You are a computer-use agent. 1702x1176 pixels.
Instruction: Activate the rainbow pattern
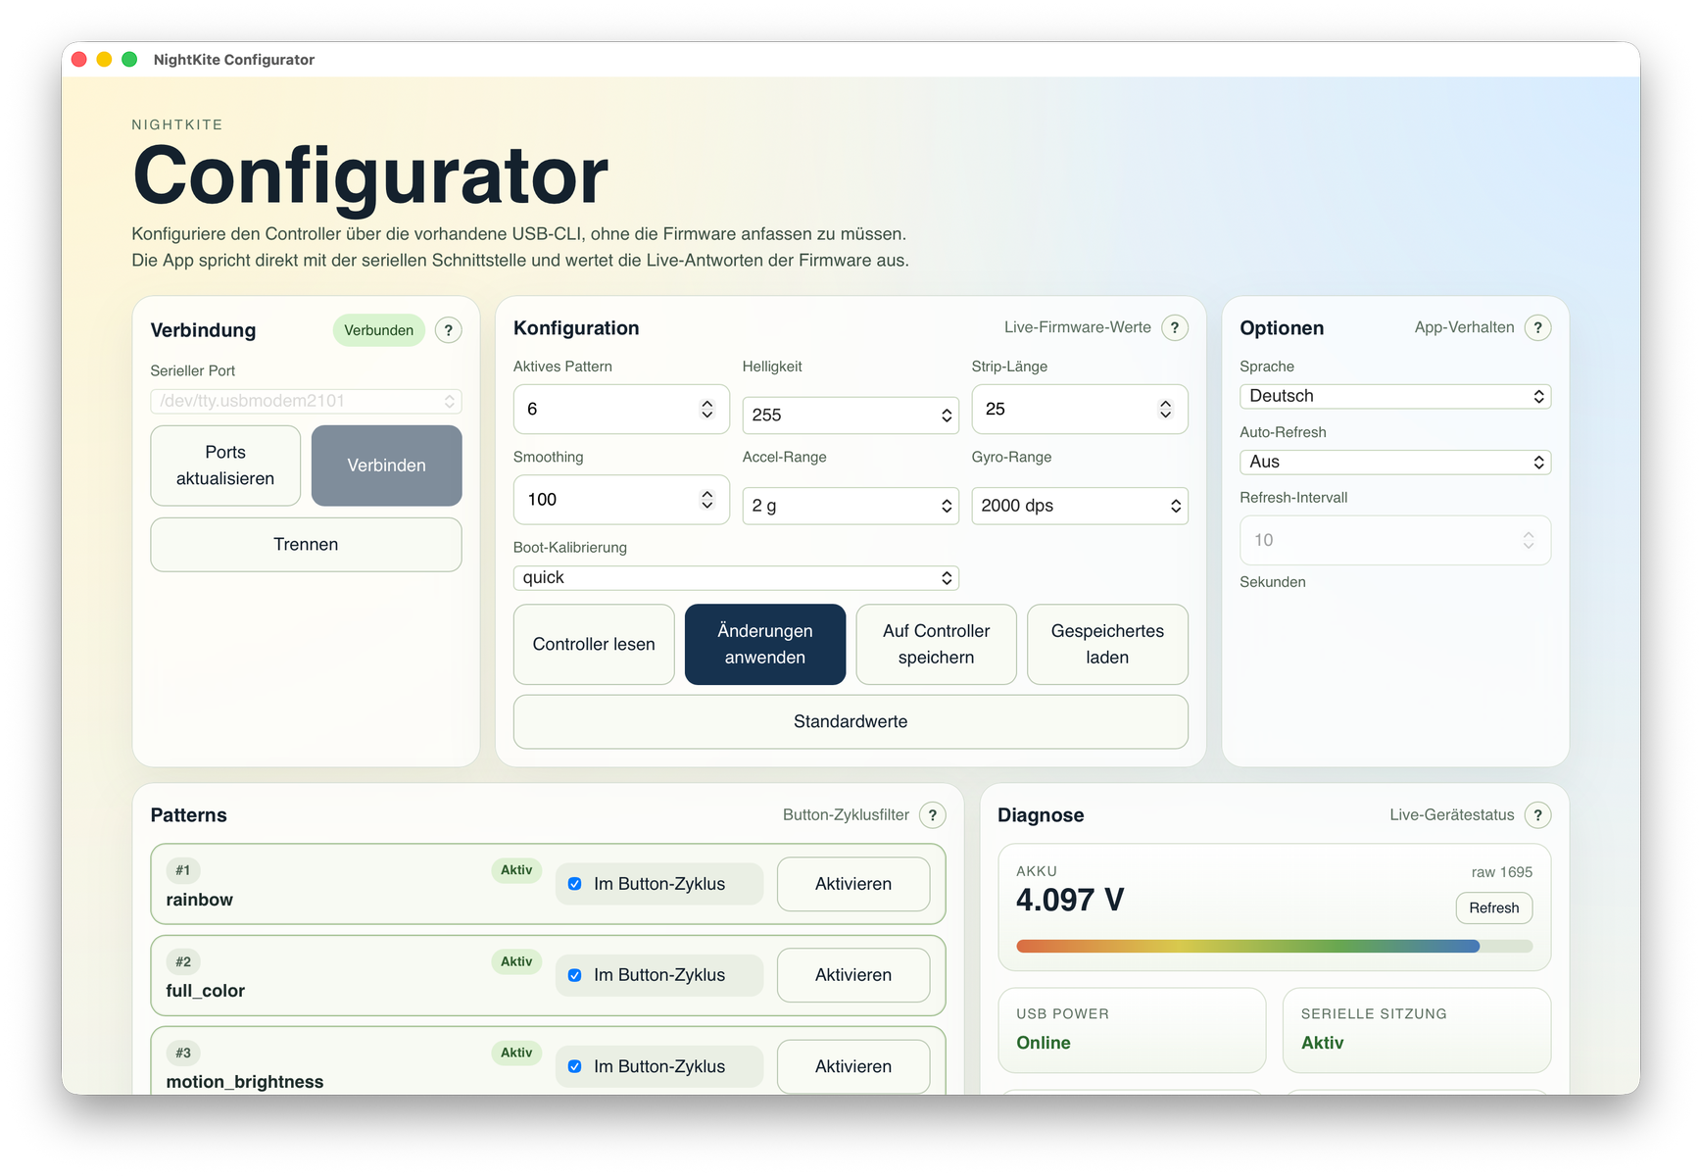852,884
